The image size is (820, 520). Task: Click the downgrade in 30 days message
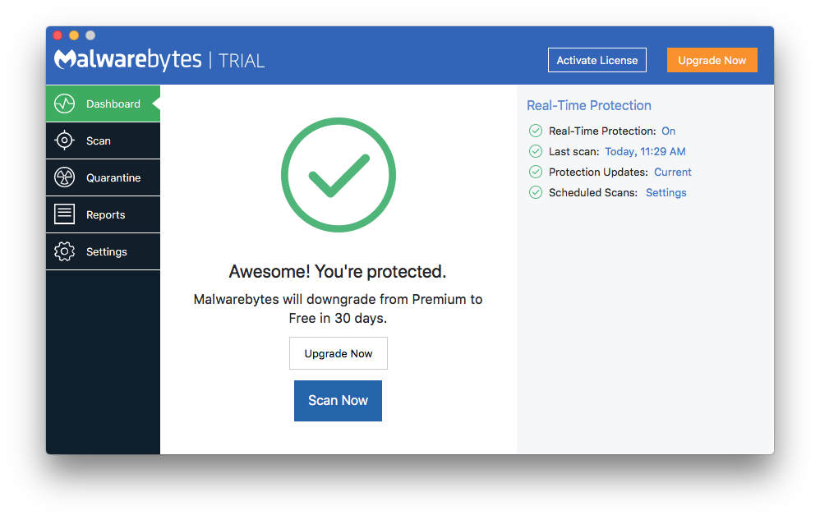point(338,308)
